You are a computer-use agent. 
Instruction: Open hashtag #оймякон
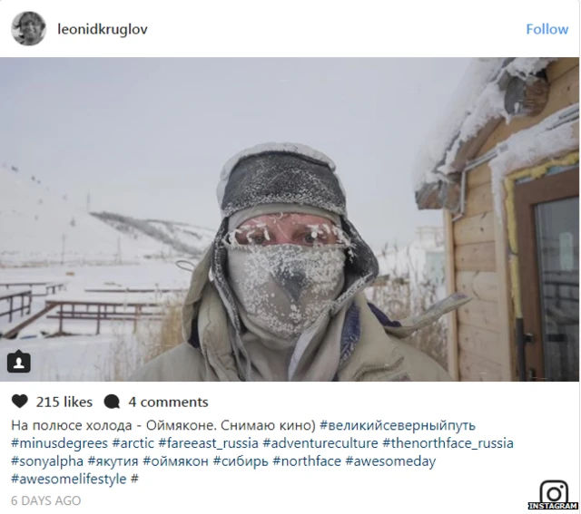pos(175,461)
